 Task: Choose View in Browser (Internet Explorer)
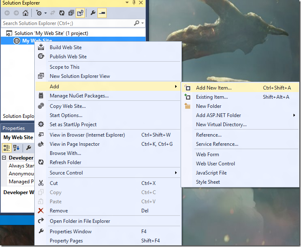108,135
